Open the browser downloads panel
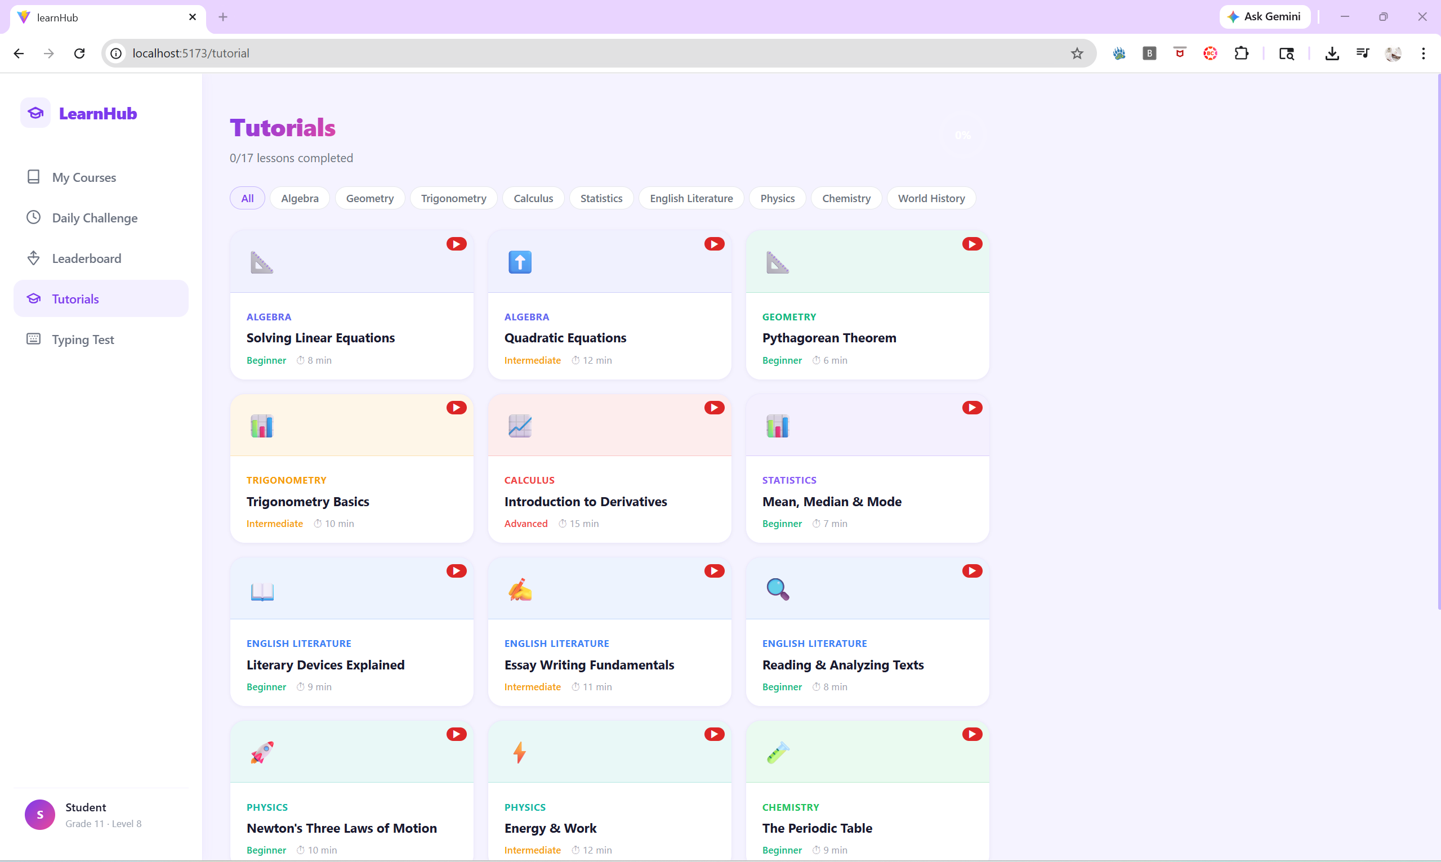The height and width of the screenshot is (862, 1441). tap(1331, 53)
